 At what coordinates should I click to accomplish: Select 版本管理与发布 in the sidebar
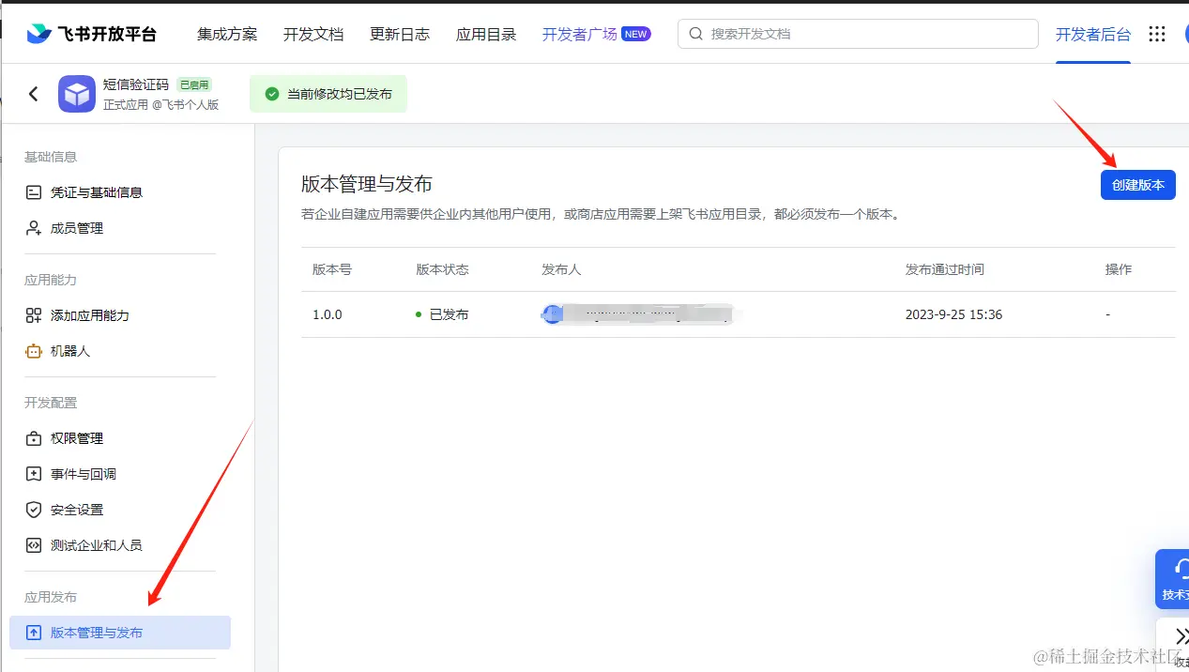click(x=120, y=633)
